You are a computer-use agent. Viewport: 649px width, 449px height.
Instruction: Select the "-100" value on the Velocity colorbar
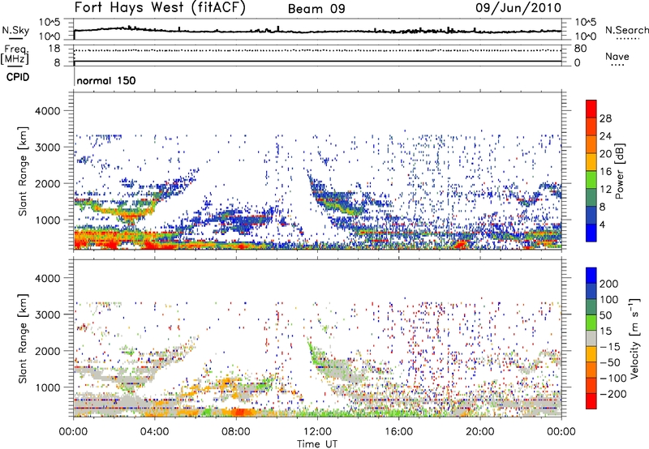pos(613,378)
